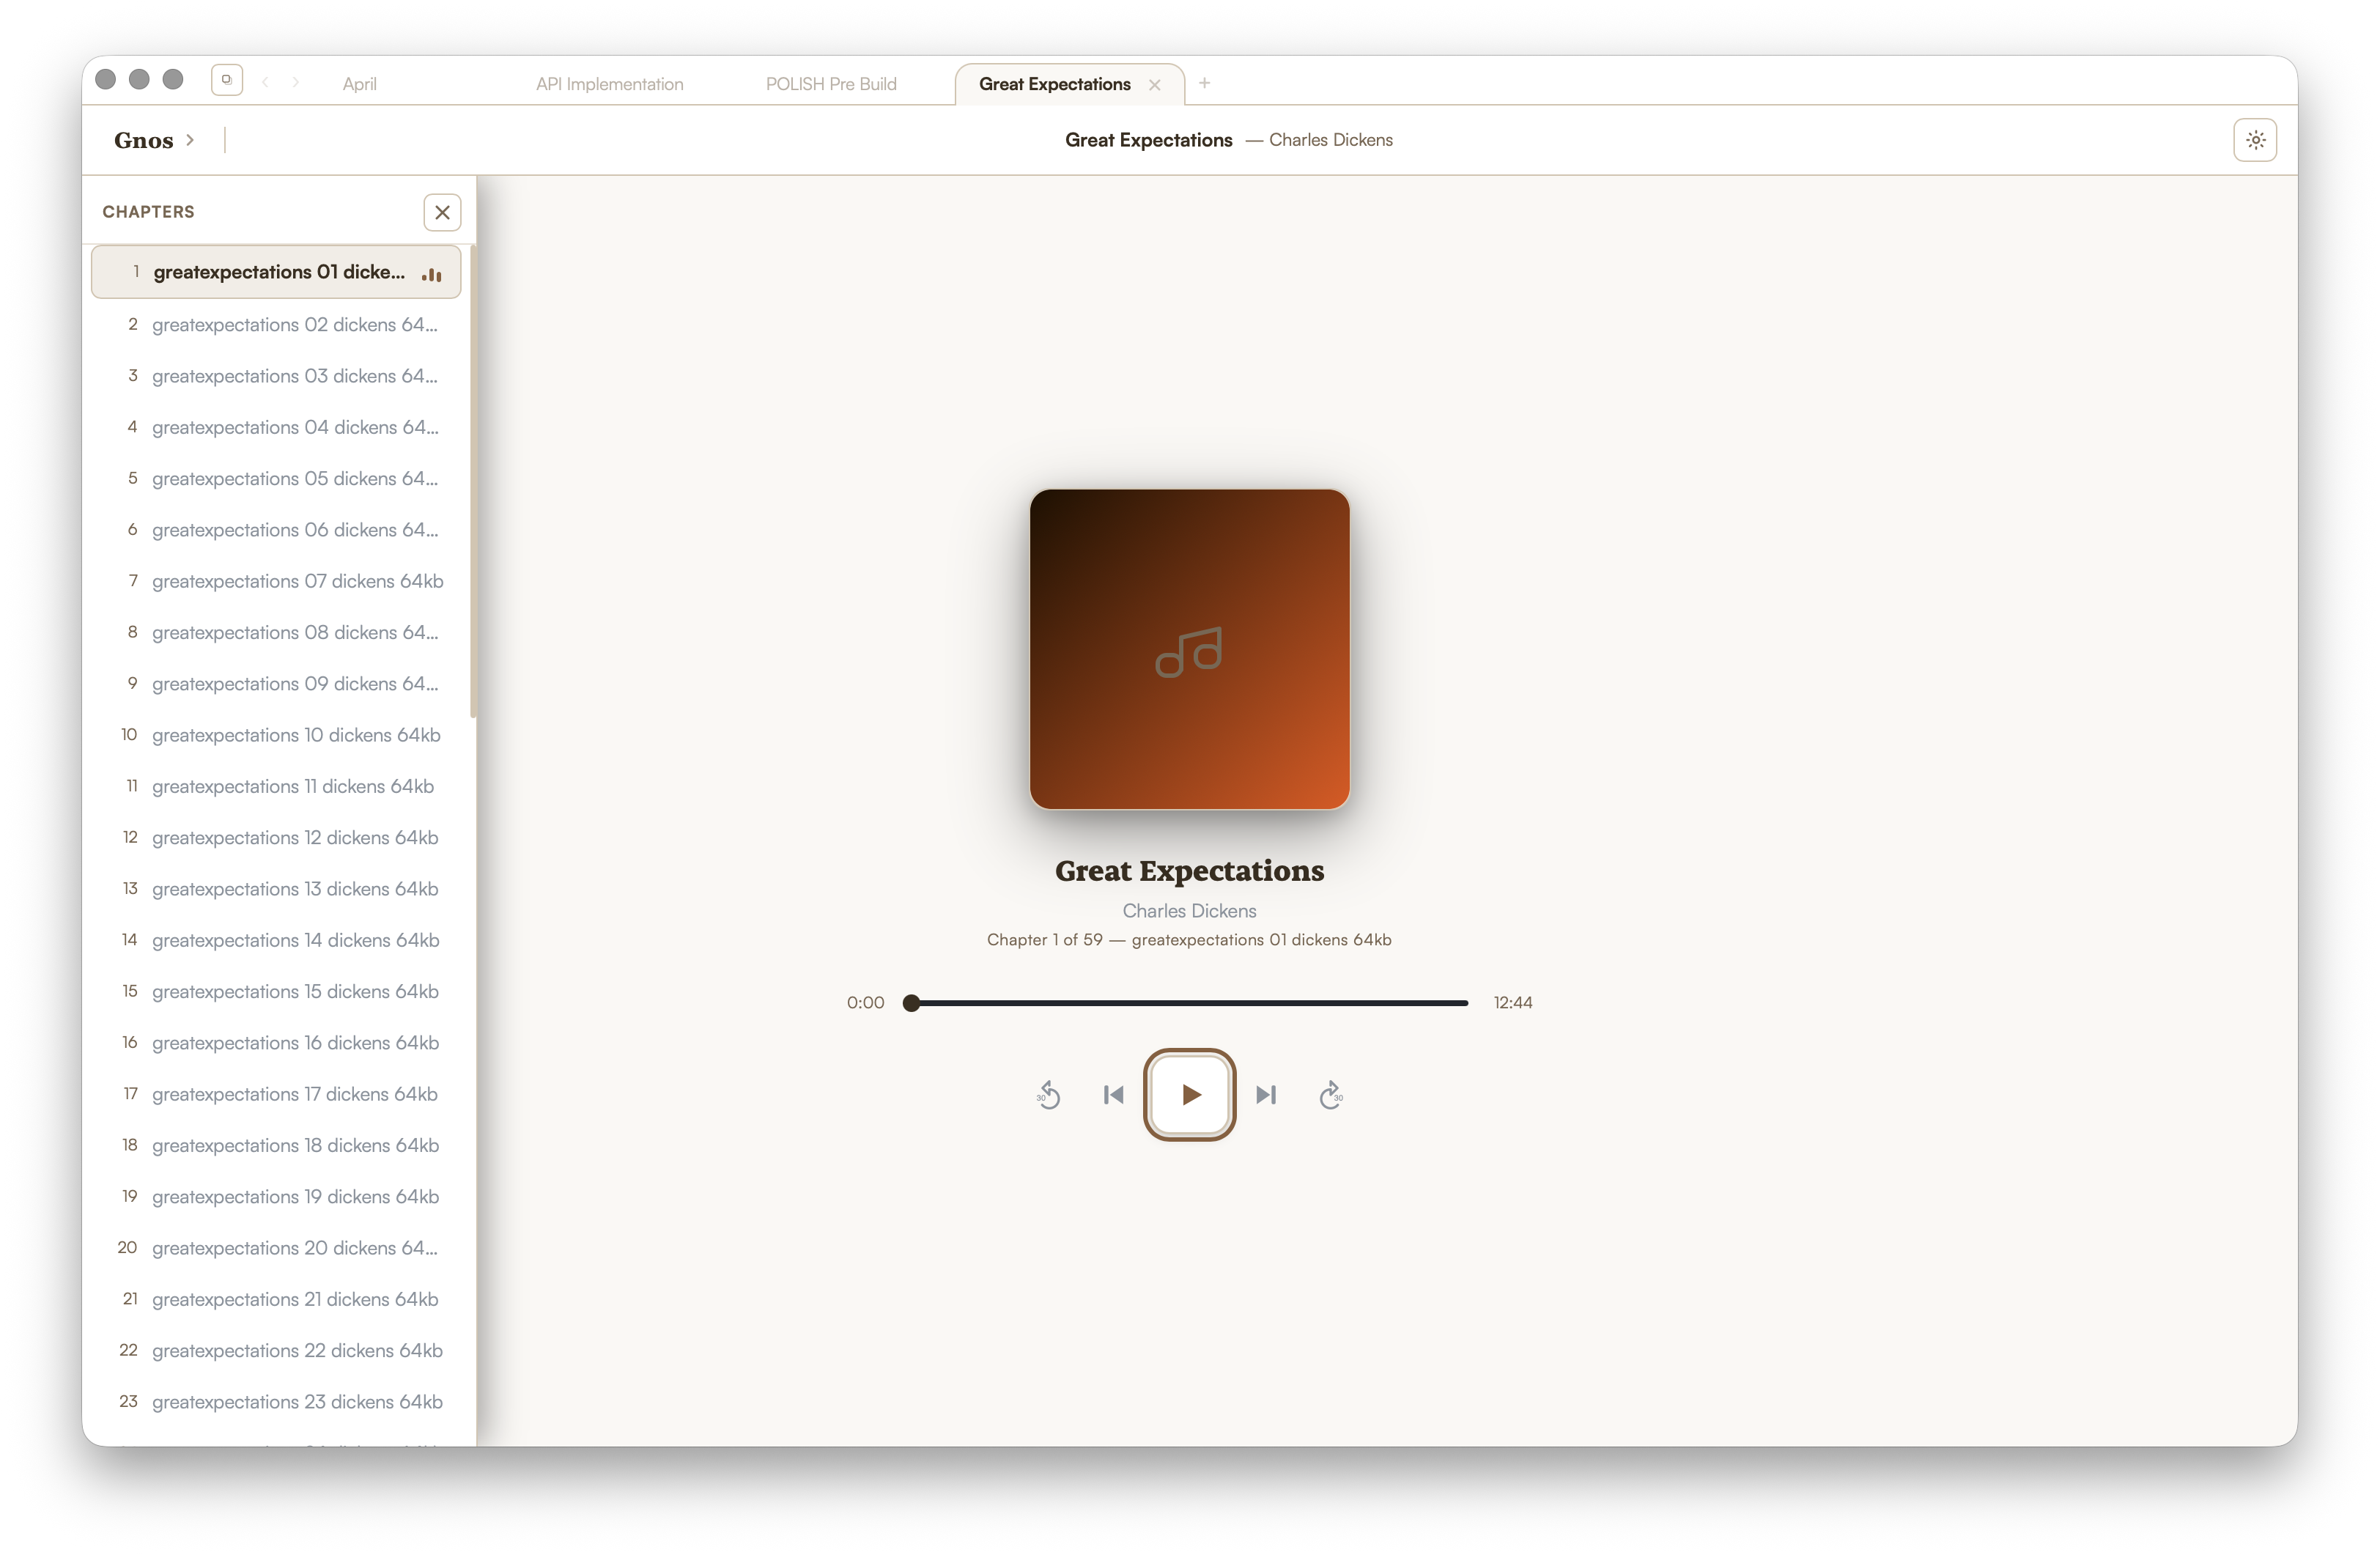Click the Gnos logo text
The image size is (2380, 1555).
pos(144,140)
